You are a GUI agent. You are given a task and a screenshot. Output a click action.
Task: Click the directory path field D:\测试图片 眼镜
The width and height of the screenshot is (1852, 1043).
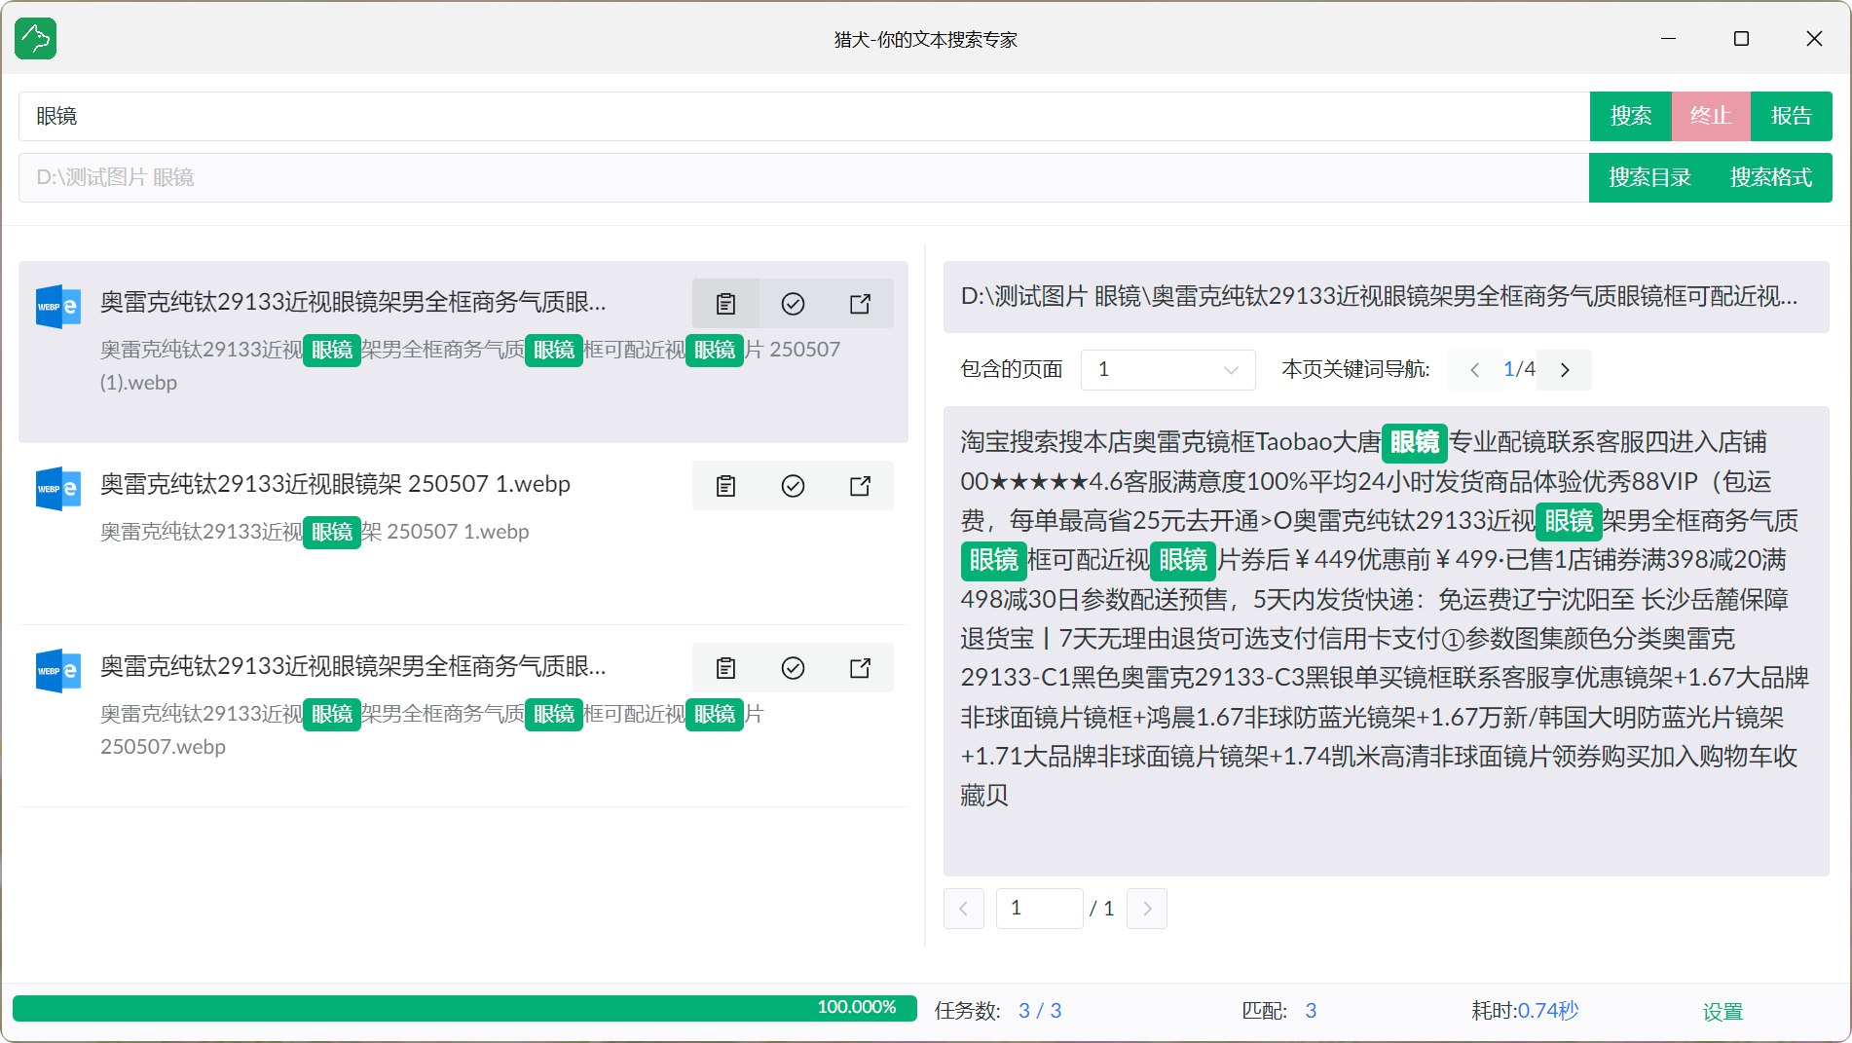(804, 177)
